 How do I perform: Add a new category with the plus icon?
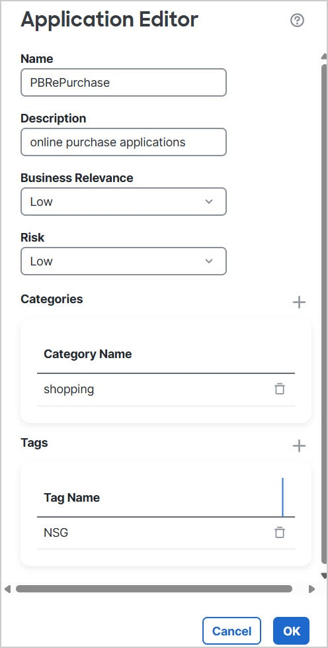pyautogui.click(x=299, y=302)
